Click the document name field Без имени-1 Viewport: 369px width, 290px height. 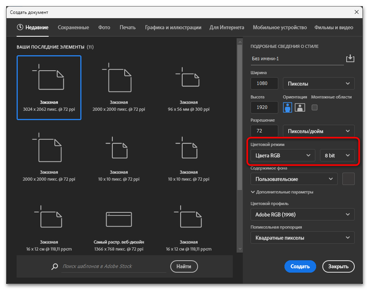click(x=297, y=59)
